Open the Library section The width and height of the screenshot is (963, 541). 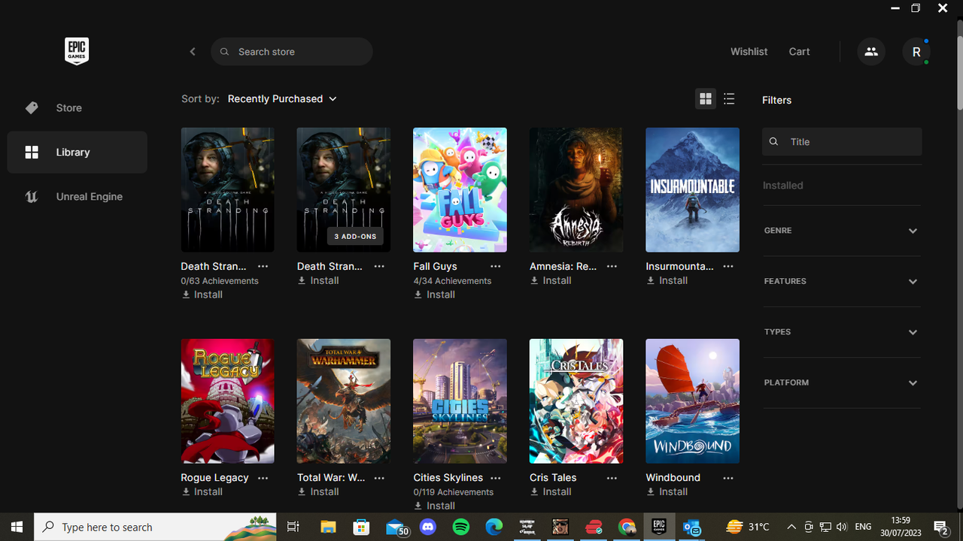tap(77, 152)
